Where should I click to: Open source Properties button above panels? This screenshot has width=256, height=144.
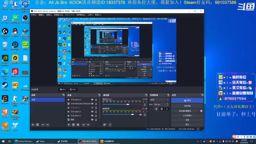coord(63,90)
